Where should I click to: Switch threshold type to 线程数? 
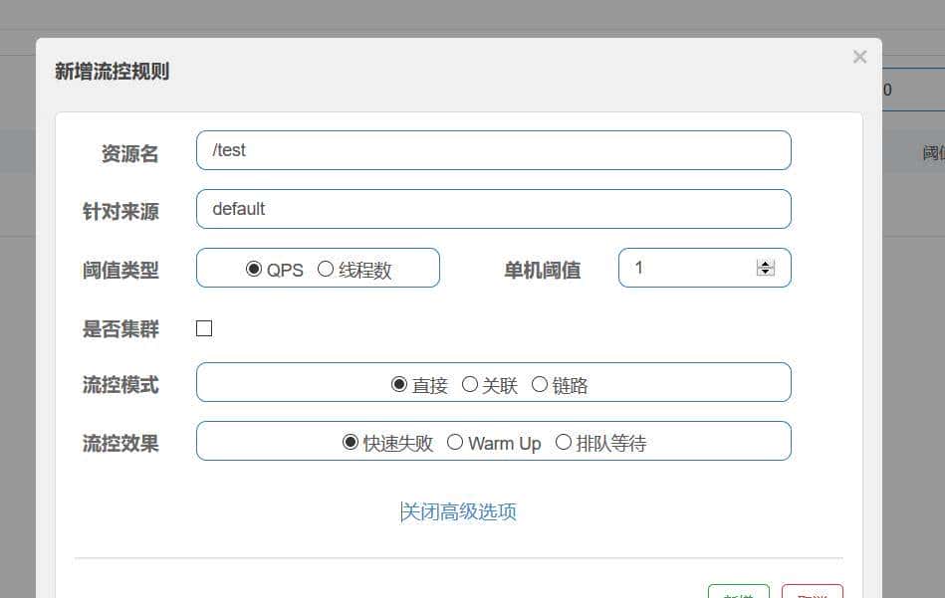pos(325,268)
